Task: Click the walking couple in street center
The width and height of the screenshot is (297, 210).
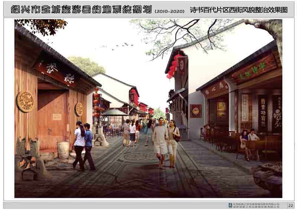Action: point(165,141)
